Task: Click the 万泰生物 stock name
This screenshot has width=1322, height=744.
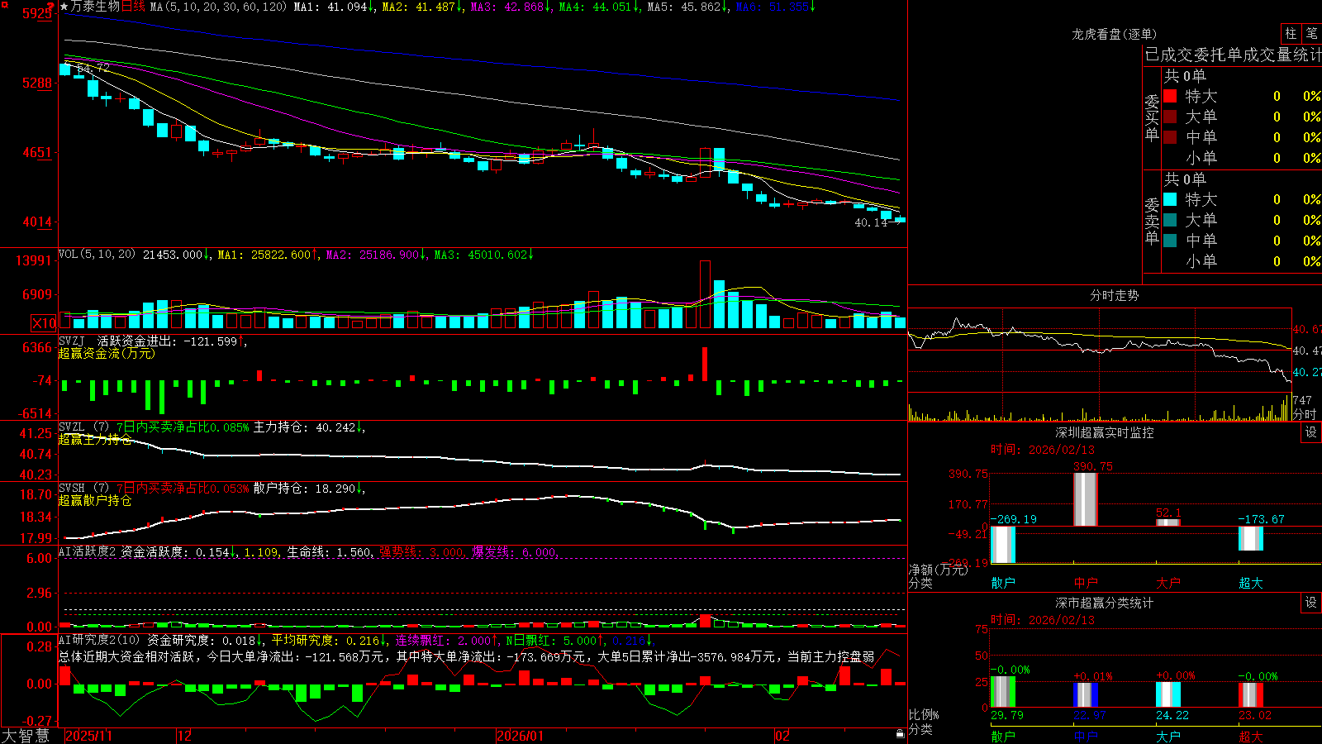Action: 95,7
